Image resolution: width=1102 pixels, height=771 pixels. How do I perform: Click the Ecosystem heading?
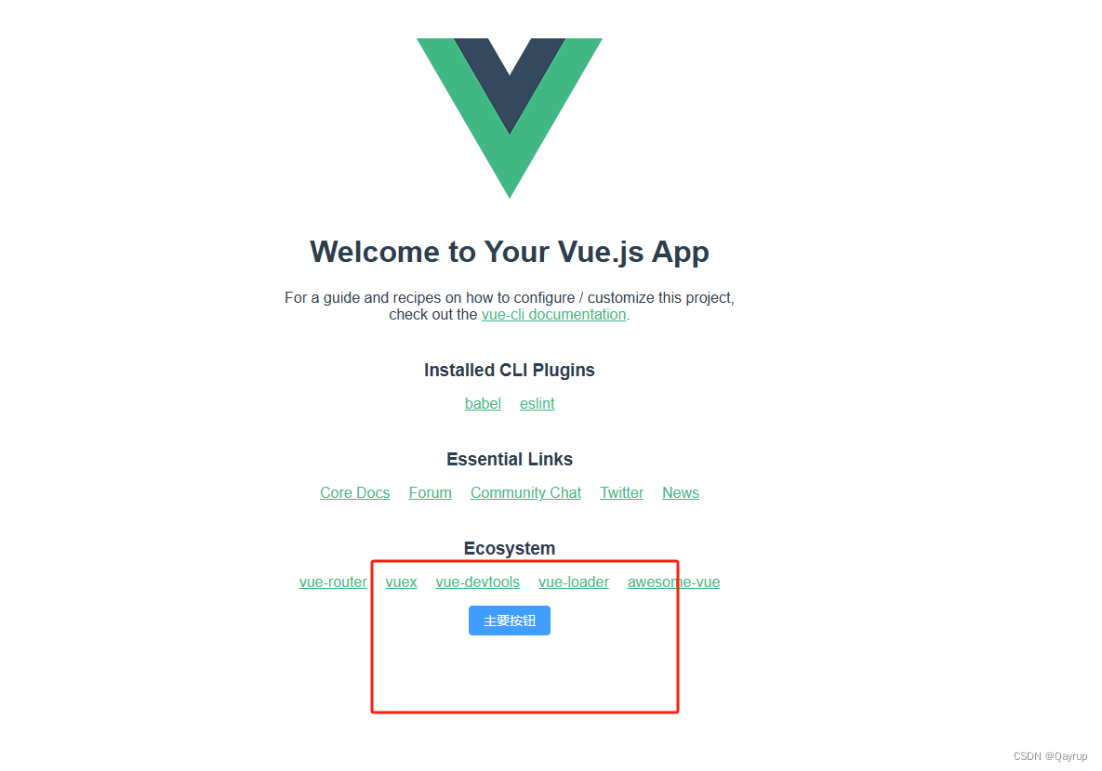tap(510, 548)
